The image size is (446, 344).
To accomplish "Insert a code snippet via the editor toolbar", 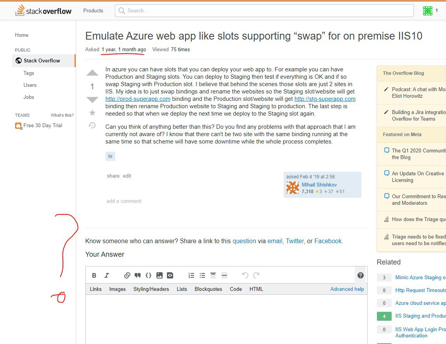I will (x=170, y=275).
